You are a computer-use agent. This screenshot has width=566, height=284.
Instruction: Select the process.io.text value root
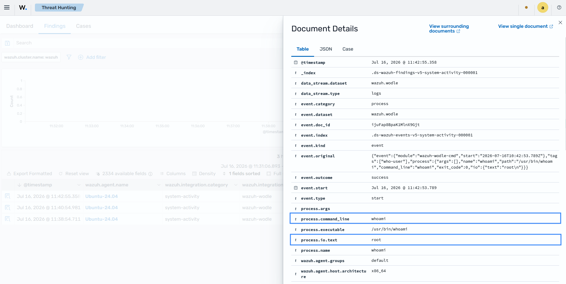(x=376, y=240)
